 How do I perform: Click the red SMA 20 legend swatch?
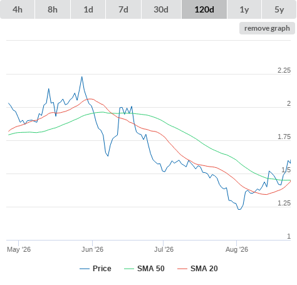coord(182,269)
